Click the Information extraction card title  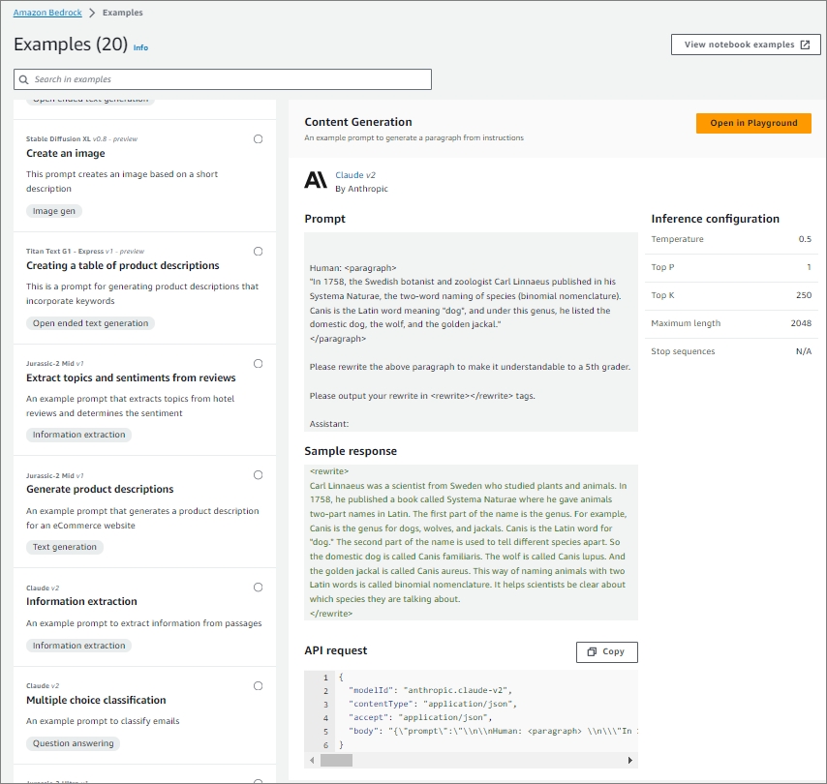[x=81, y=602]
